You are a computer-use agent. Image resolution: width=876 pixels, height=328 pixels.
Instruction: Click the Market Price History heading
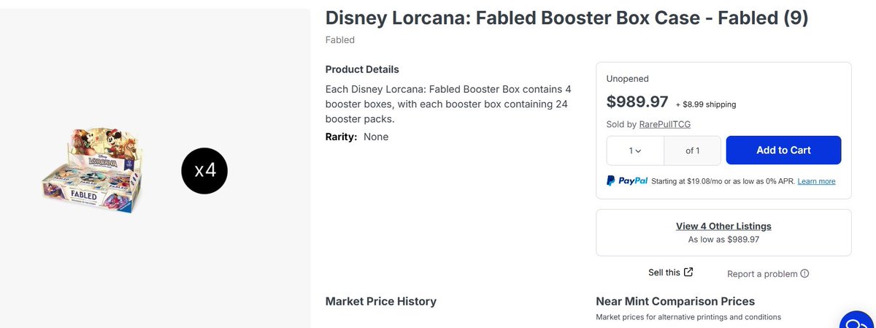pyautogui.click(x=380, y=301)
